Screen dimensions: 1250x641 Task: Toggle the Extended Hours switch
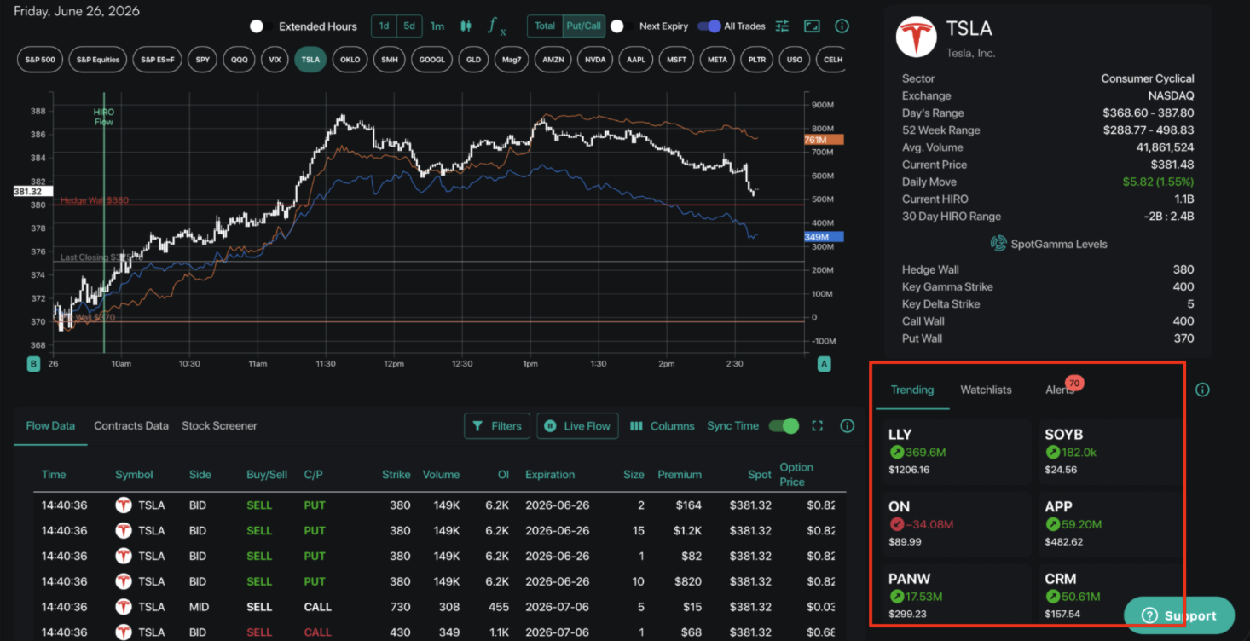[x=257, y=26]
